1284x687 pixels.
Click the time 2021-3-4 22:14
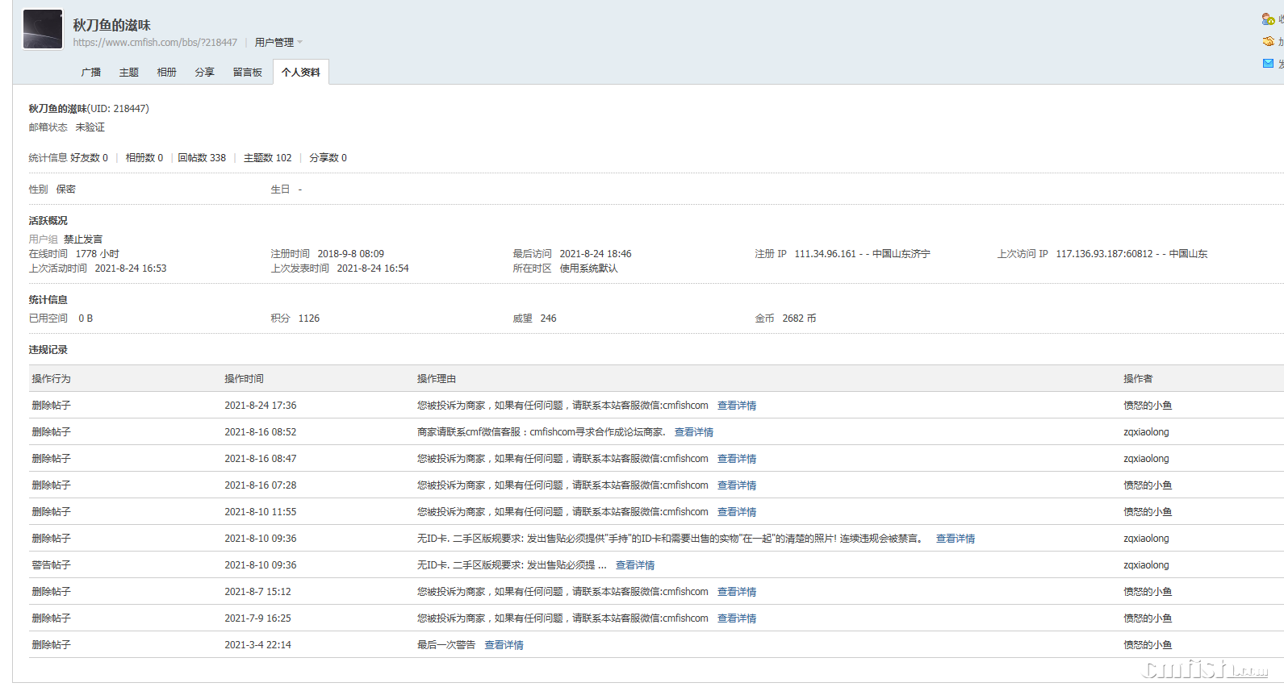(258, 645)
